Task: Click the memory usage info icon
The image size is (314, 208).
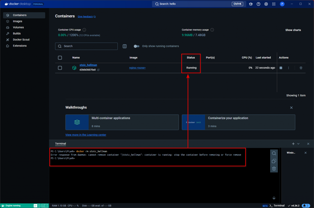Action: 212,30
